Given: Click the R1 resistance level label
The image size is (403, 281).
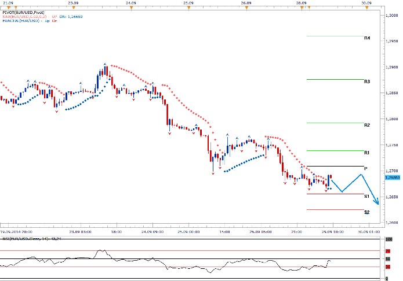Looking at the screenshot, I should 367,153.
